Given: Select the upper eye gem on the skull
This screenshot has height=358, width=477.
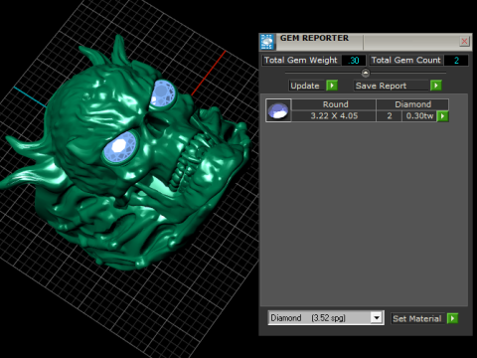Looking at the screenshot, I should coord(162,92).
